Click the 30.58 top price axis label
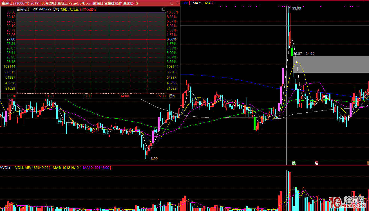The height and width of the screenshot is (211, 369). pos(11,12)
